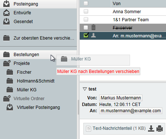The image size is (166, 139).
Task: Click the Von column header
Action: click(117, 4)
